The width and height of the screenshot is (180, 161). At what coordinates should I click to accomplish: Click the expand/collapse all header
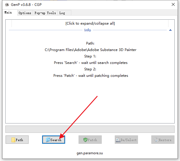(90, 23)
